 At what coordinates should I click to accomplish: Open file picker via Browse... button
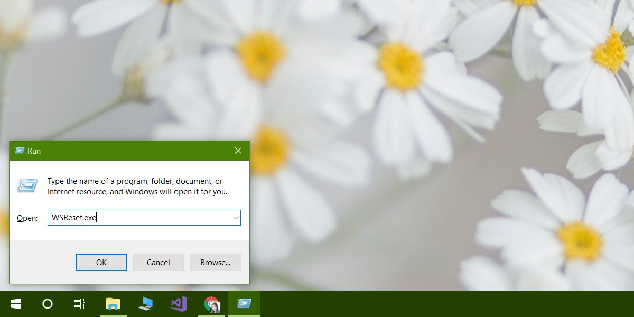tap(216, 263)
